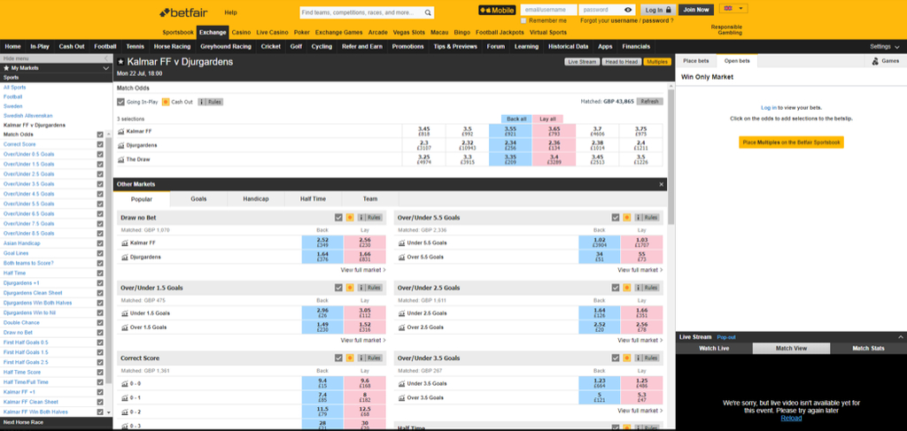Click graph icon beside 0 - 1 score
The image size is (907, 431).
tap(124, 397)
